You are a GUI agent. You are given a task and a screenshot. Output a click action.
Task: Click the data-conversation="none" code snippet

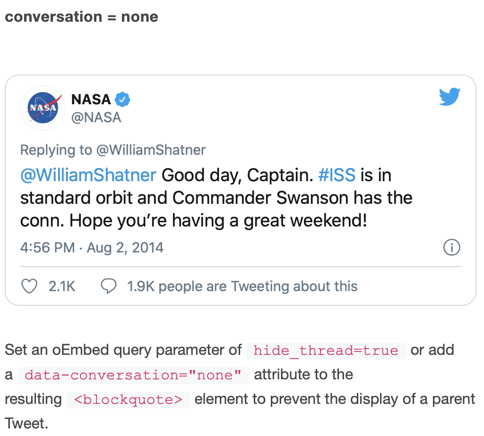click(133, 375)
